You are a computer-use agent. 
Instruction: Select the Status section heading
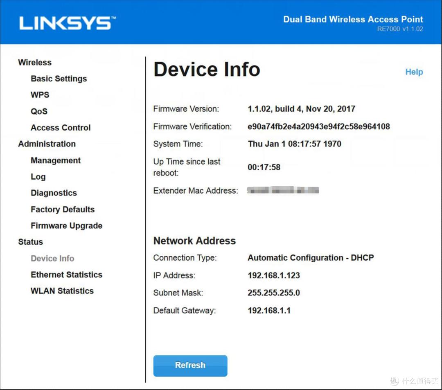point(30,242)
